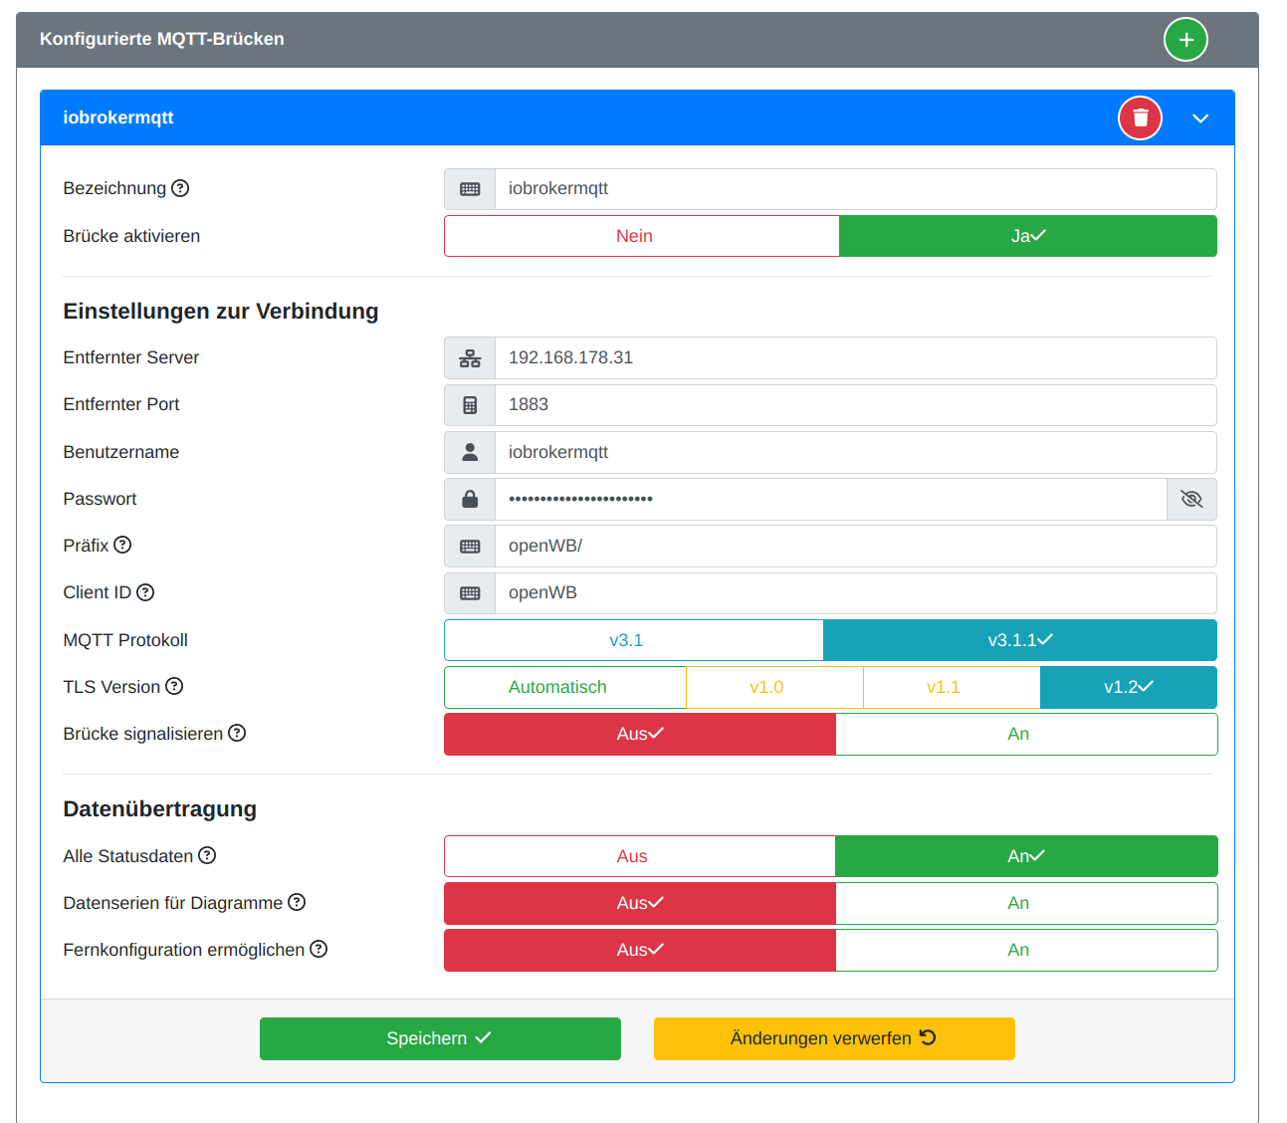Edit the Bezeichnung text field
Image resolution: width=1287 pixels, height=1123 pixels.
point(856,189)
